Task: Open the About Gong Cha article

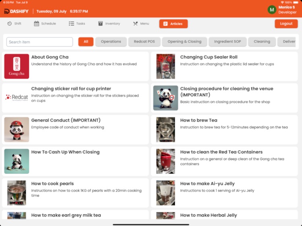Action: [75, 66]
